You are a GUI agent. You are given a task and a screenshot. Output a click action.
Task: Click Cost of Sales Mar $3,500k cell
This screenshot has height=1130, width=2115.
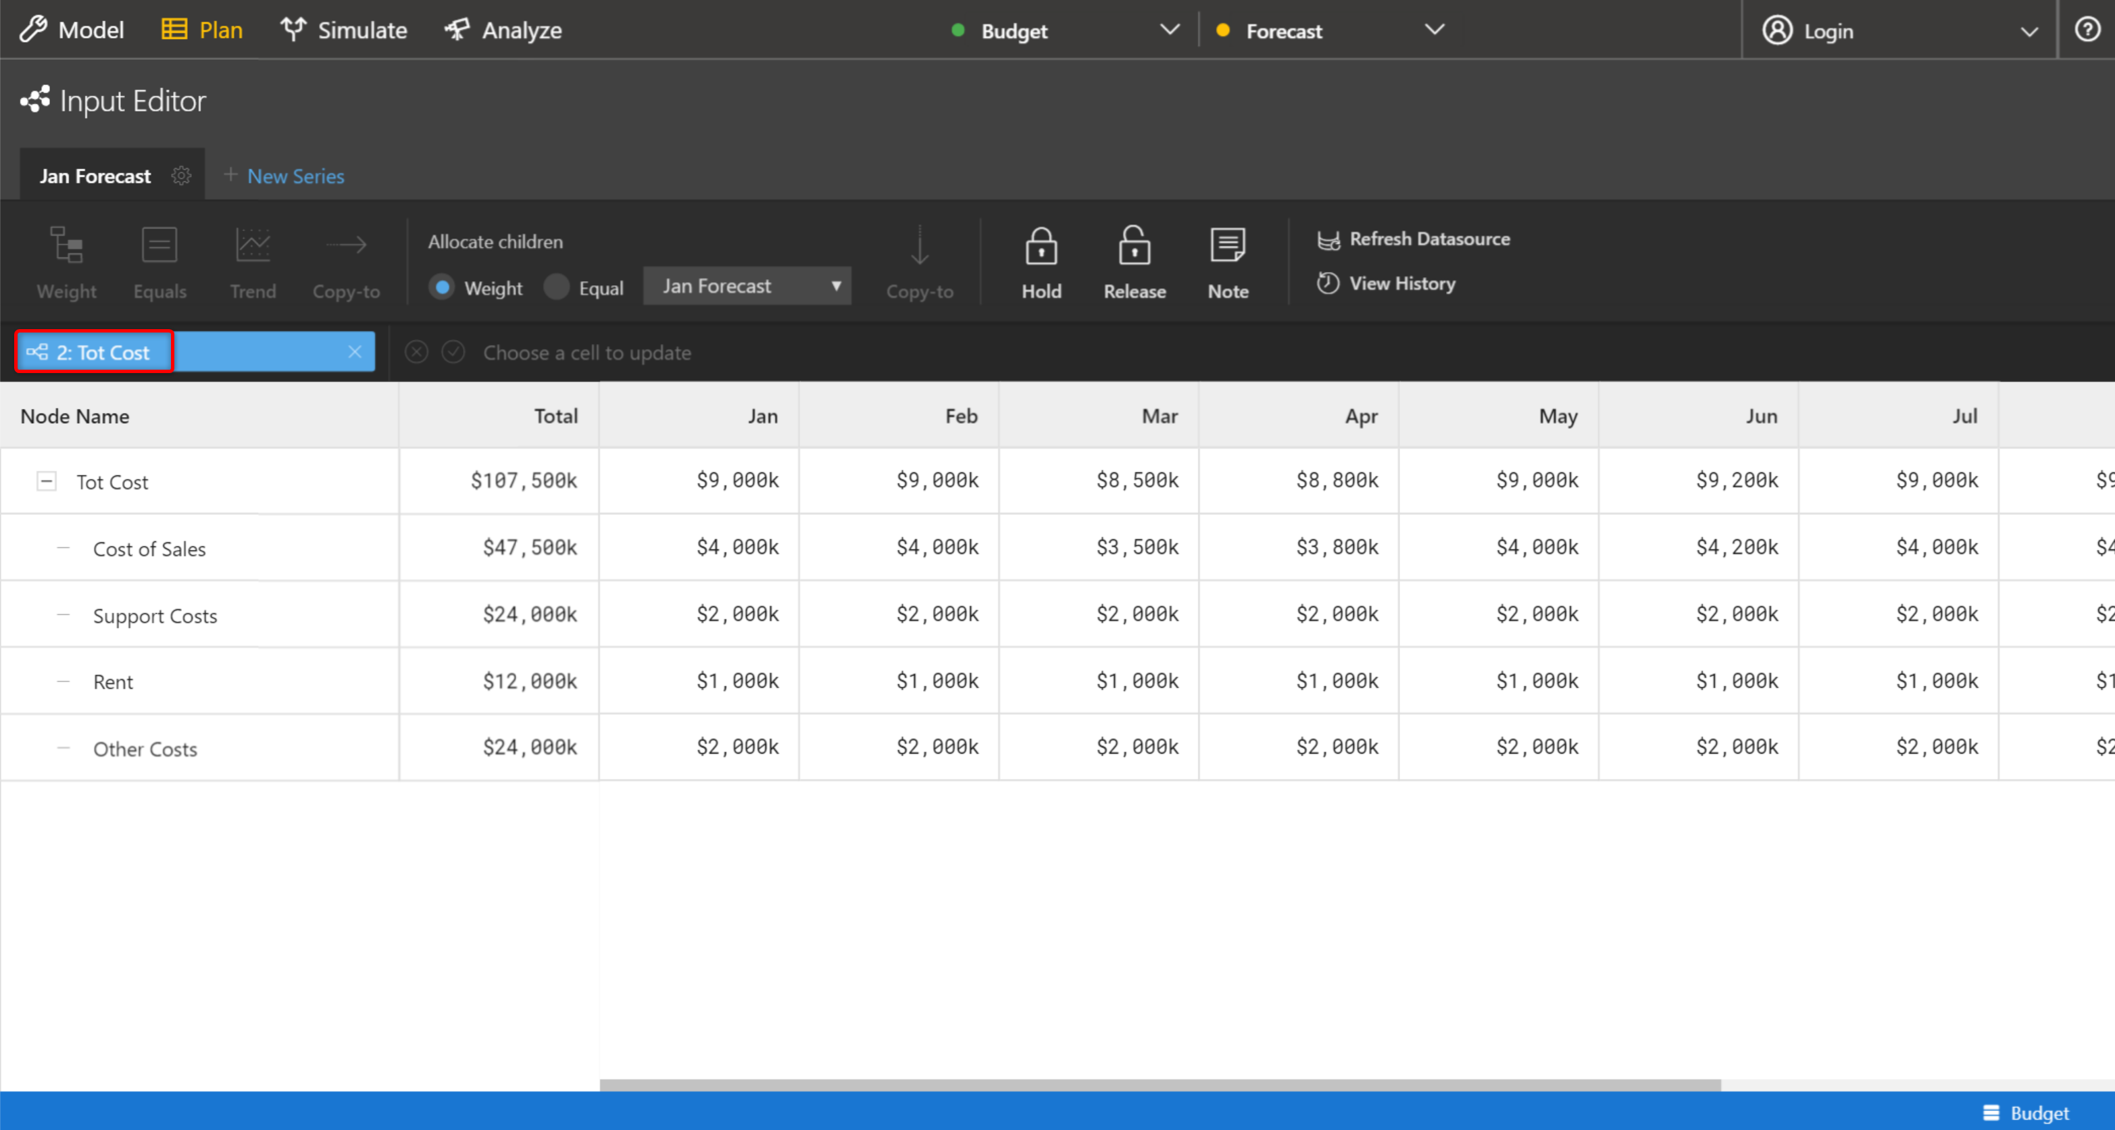coord(1099,547)
